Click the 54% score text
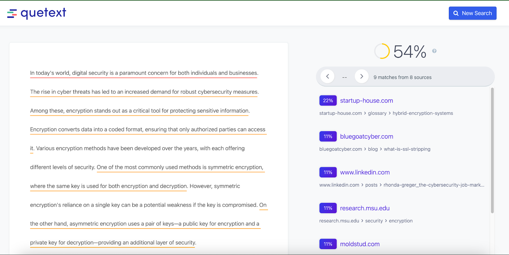 (x=410, y=52)
